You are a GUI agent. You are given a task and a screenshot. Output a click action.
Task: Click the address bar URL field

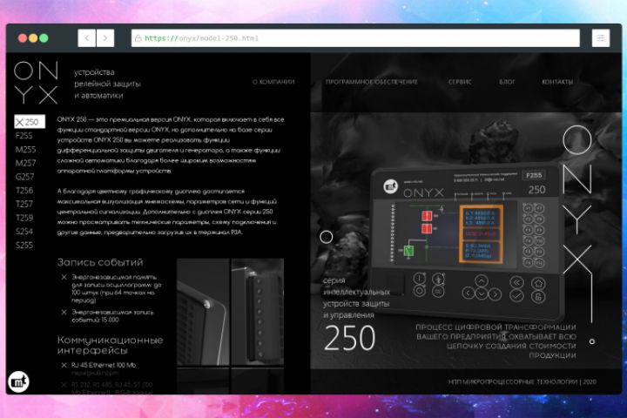[355, 38]
